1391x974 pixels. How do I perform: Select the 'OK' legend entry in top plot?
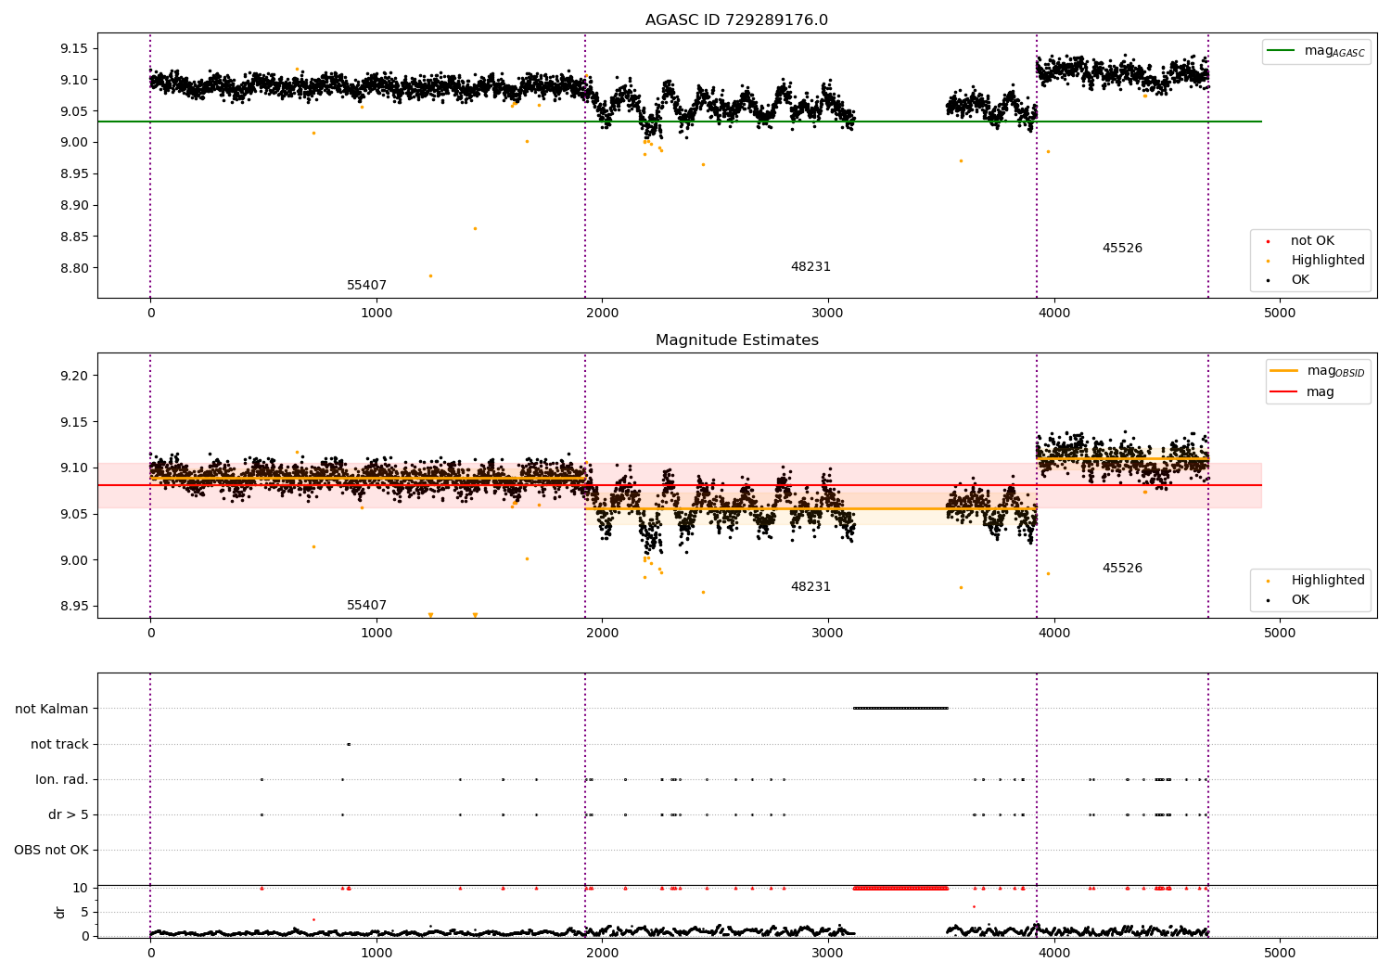click(1300, 280)
